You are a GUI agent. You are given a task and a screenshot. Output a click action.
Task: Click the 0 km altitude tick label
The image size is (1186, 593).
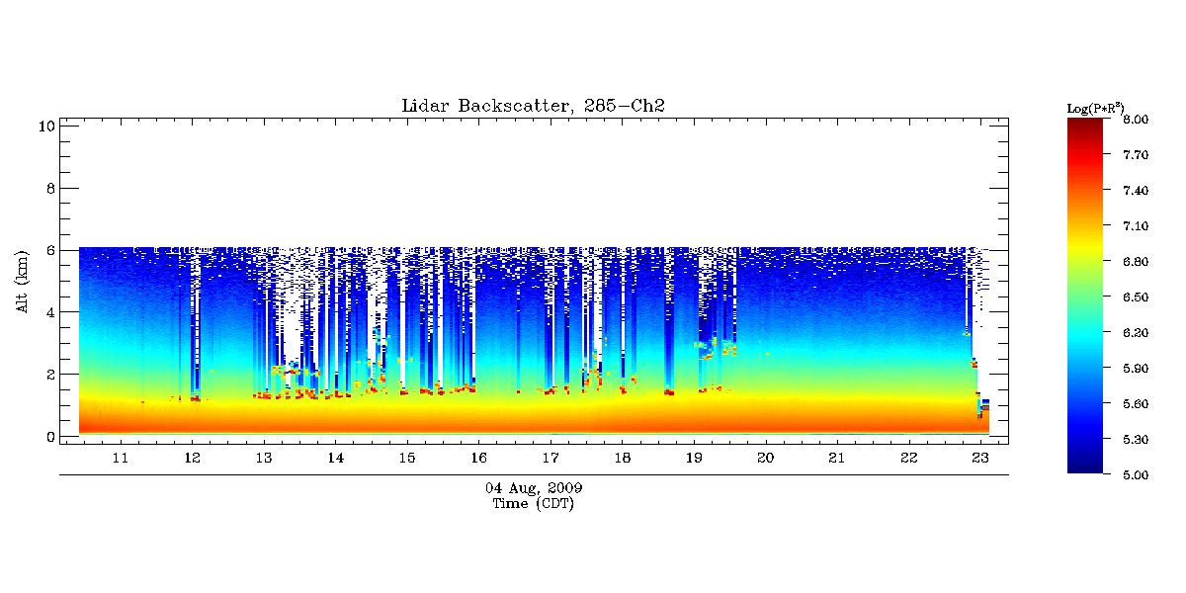point(49,437)
